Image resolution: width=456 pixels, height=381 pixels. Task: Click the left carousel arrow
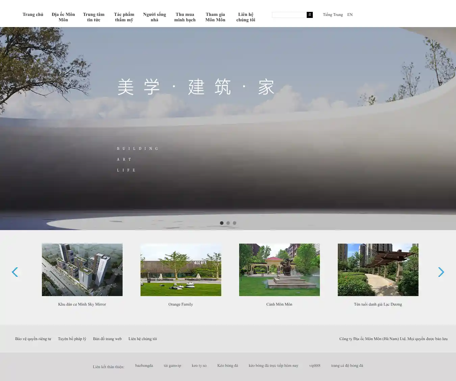pos(15,272)
